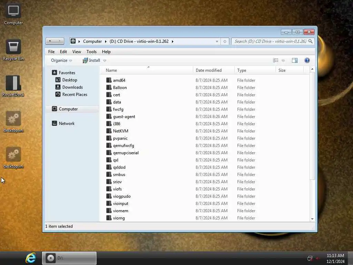Image resolution: width=353 pixels, height=265 pixels.
Task: Click the qemupciserial folder icon
Action: coord(109,153)
